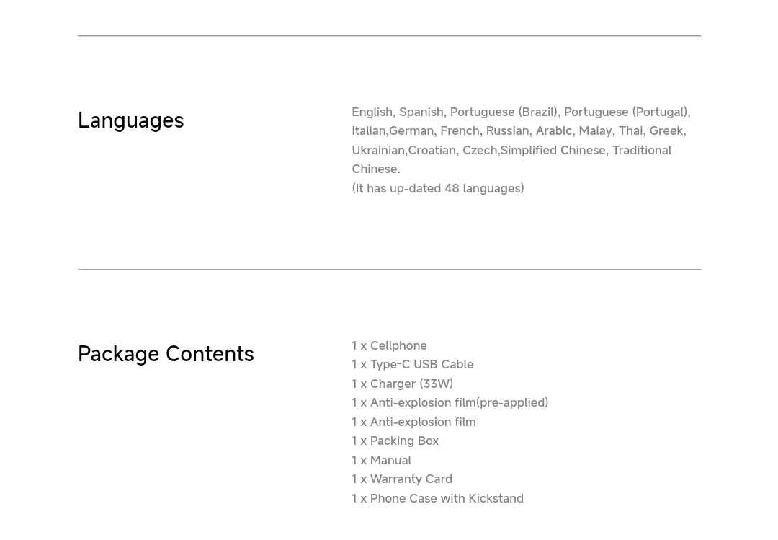Click the 1 x Charger (33W) item
This screenshot has height=540, width=778.
point(403,384)
